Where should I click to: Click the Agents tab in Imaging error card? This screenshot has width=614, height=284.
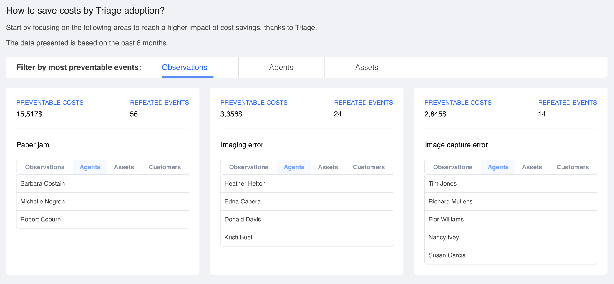tap(294, 167)
